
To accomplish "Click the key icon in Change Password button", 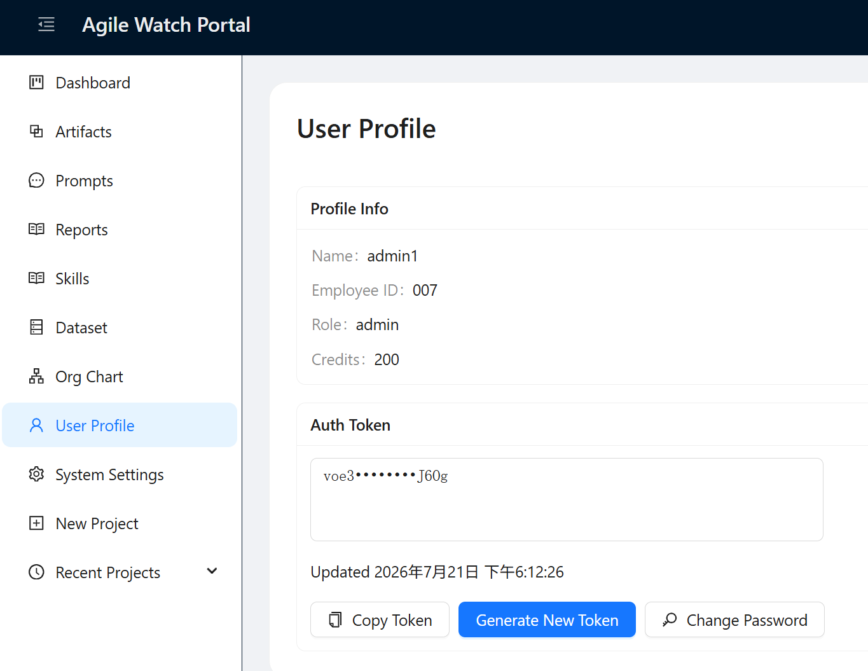I will pos(670,619).
